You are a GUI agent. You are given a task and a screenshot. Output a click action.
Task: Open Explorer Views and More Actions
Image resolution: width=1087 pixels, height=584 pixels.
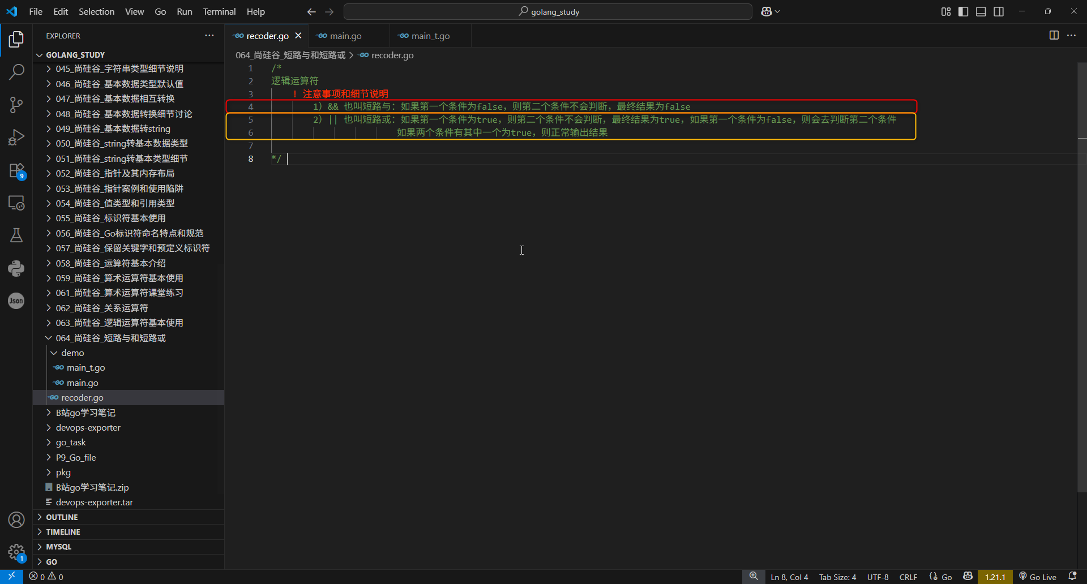click(209, 35)
